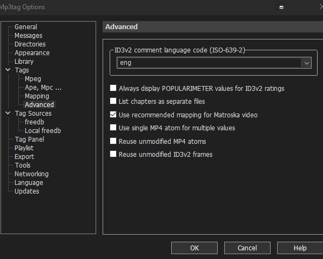The width and height of the screenshot is (323, 259).
Task: Select the Advanced tree item
Action: [x=39, y=105]
